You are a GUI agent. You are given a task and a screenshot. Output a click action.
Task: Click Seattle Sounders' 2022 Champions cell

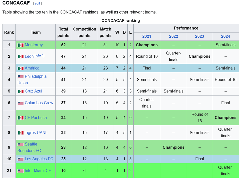pos(174,147)
